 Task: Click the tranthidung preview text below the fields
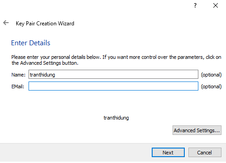[x=116, y=118]
